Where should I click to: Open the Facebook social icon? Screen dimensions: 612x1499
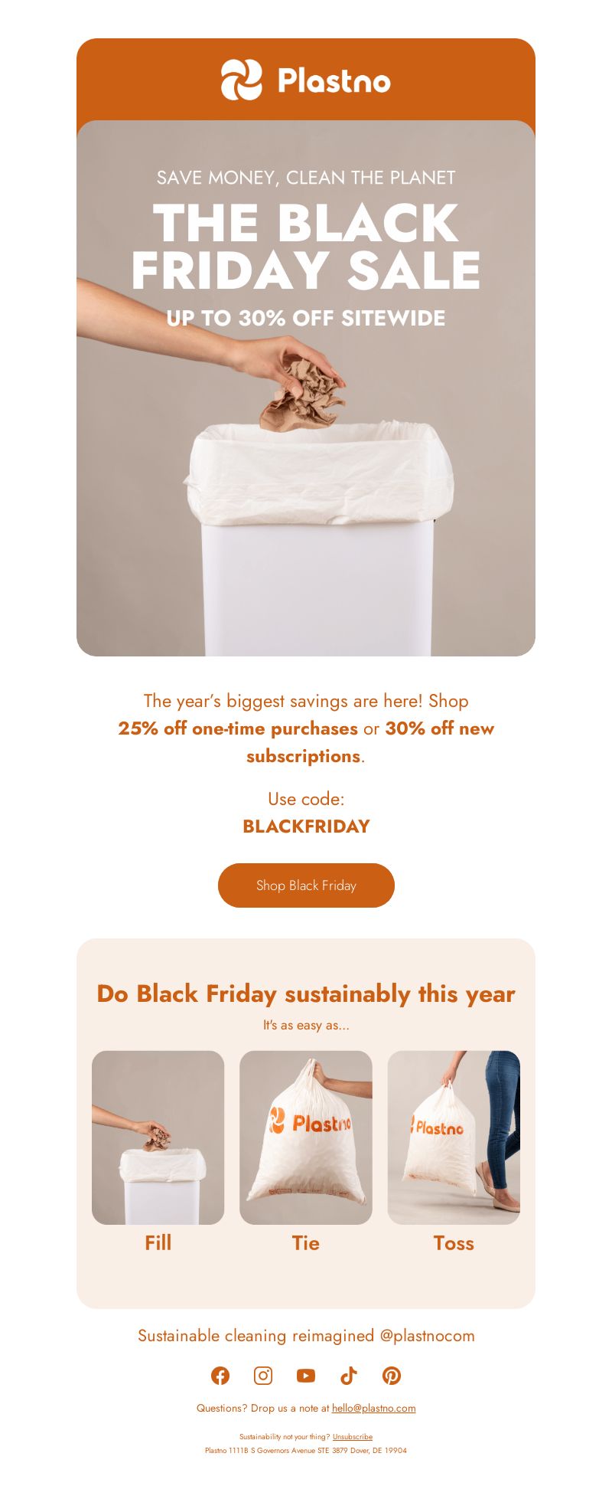pyautogui.click(x=220, y=1376)
